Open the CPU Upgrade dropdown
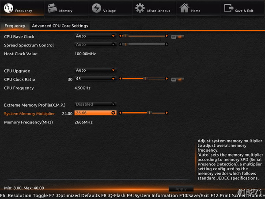Viewport: 265px width, 199px height. click(95, 70)
